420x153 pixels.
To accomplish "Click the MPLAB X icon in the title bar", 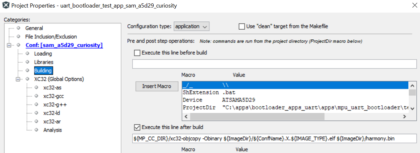I will pyautogui.click(x=5, y=5).
